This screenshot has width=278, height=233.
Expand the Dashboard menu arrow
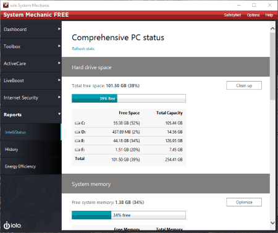(59, 29)
